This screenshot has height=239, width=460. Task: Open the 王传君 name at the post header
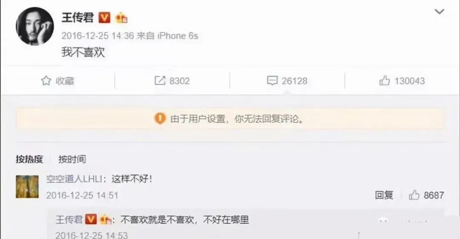(x=78, y=17)
